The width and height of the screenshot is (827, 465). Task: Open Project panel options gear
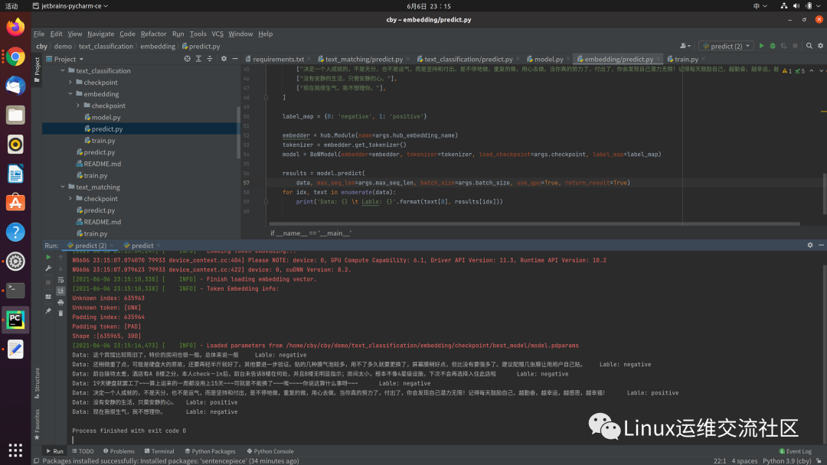click(x=224, y=59)
